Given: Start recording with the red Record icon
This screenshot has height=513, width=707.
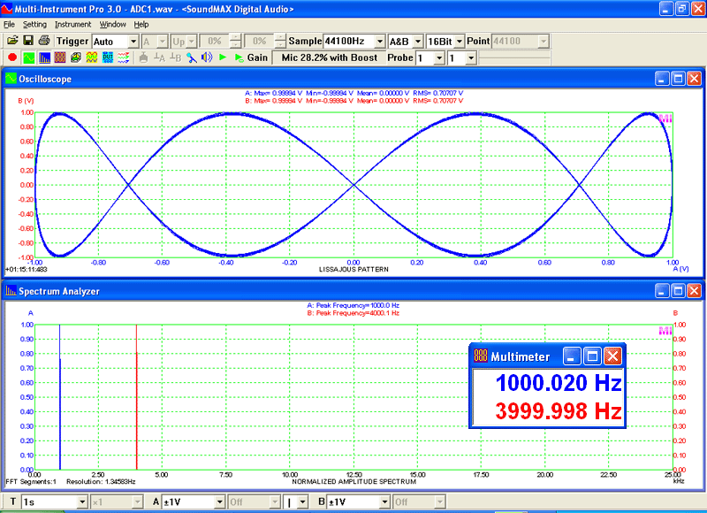Looking at the screenshot, I should coord(11,57).
